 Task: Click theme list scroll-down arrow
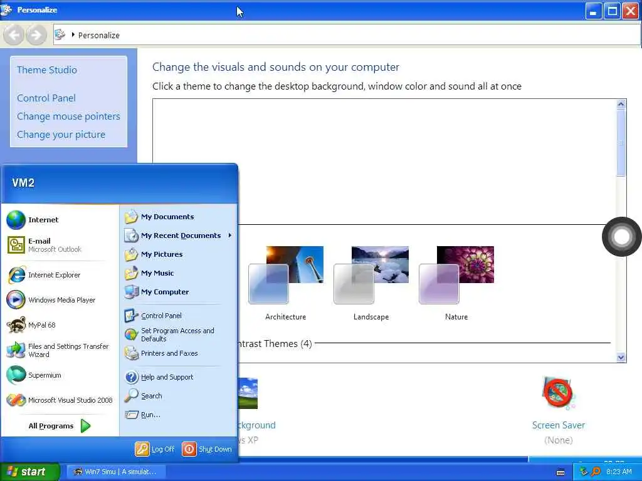coord(621,358)
